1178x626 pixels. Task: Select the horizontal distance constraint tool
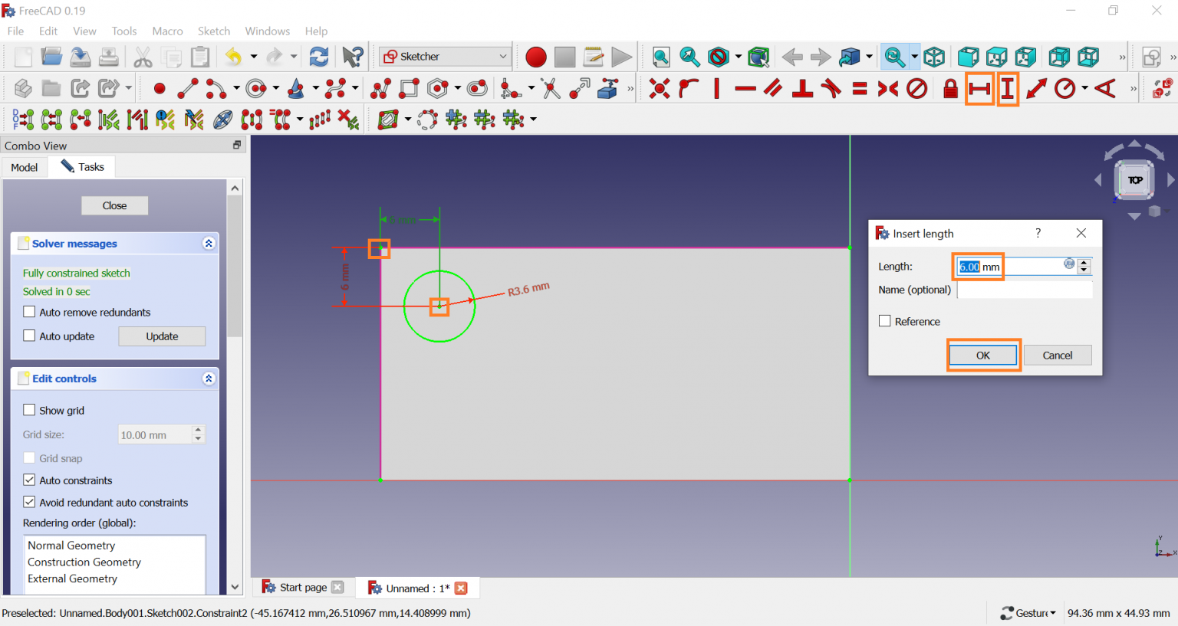979,89
